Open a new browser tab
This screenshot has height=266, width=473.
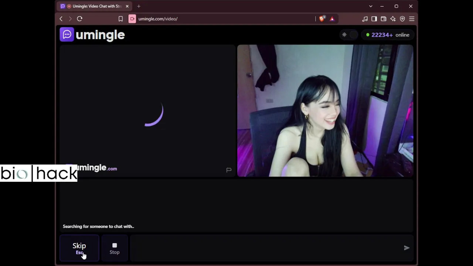[x=139, y=6]
